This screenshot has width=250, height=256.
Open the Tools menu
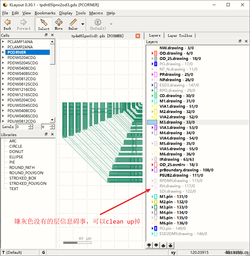(x=80, y=13)
